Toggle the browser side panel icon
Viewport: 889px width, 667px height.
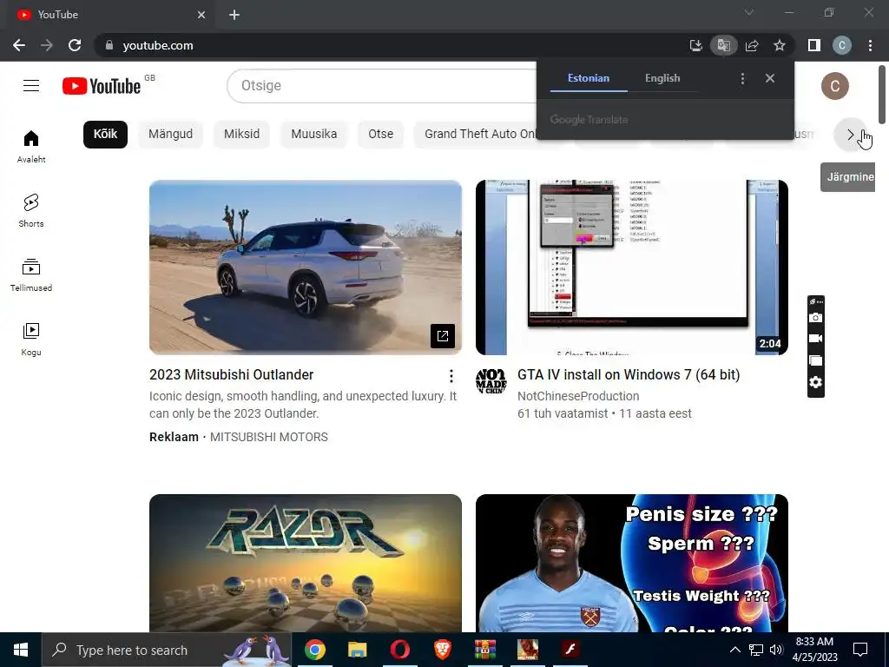[814, 45]
